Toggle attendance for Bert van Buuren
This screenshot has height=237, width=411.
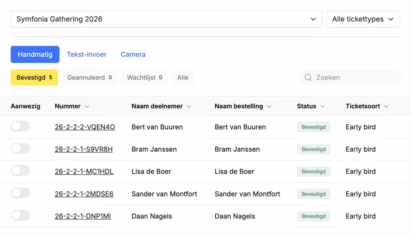click(x=20, y=127)
